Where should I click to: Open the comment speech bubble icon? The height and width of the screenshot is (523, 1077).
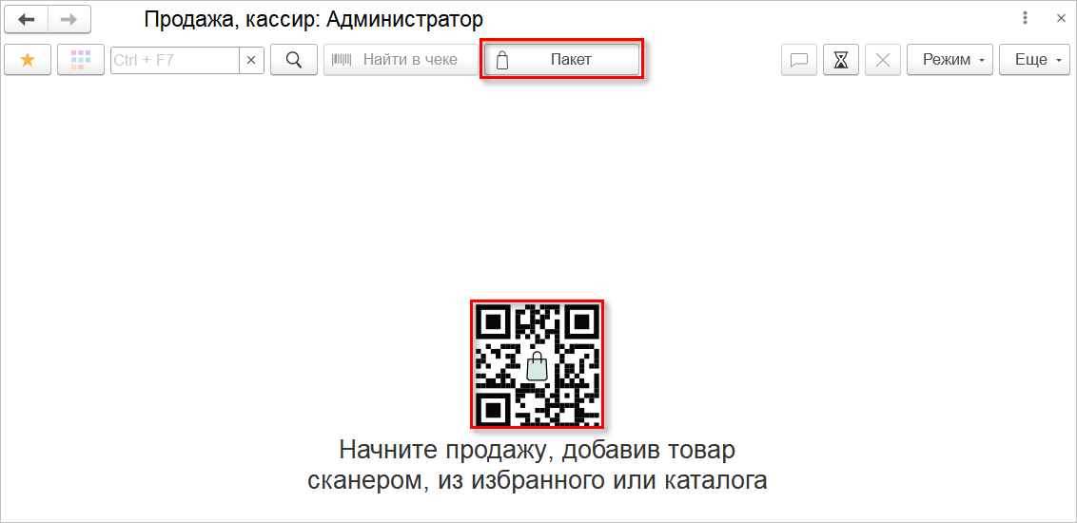click(799, 60)
